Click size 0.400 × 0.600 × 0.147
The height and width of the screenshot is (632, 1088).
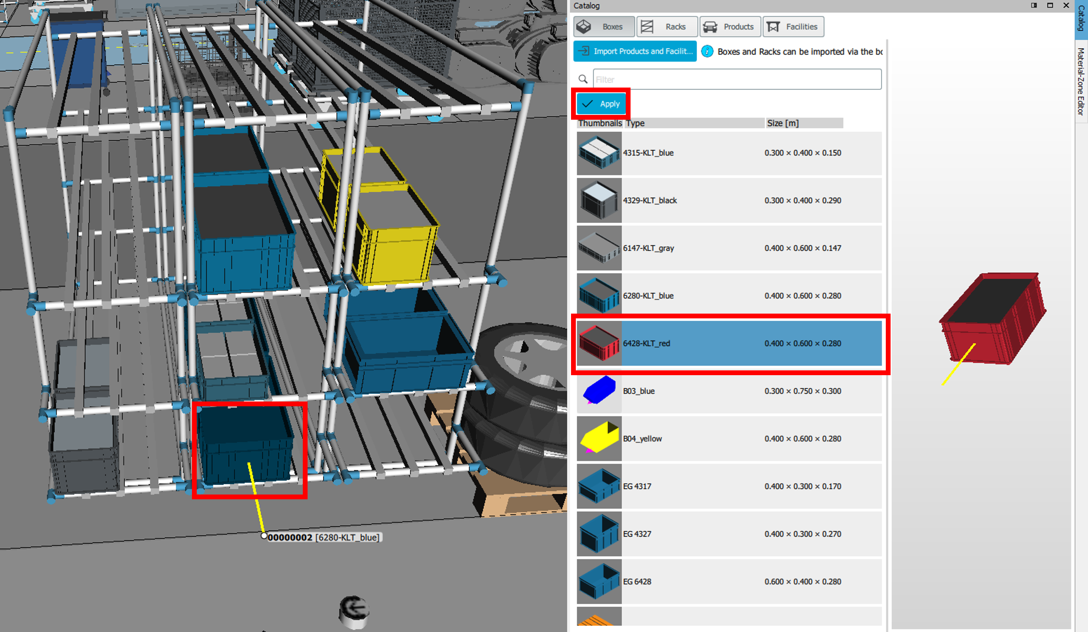click(x=803, y=248)
